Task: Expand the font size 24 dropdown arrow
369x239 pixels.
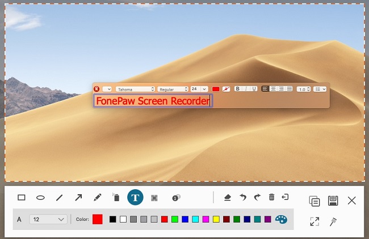Action: click(204, 89)
